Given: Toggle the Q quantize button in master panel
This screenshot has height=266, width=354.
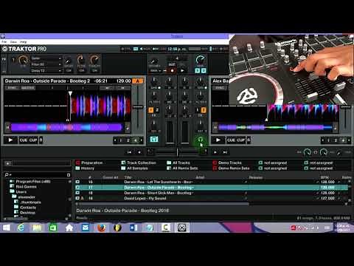Looking at the screenshot, I should [204, 71].
